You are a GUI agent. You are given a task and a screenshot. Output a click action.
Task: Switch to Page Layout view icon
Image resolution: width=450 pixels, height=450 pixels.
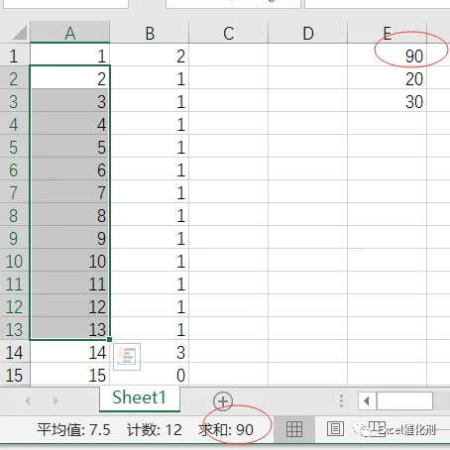tap(335, 429)
